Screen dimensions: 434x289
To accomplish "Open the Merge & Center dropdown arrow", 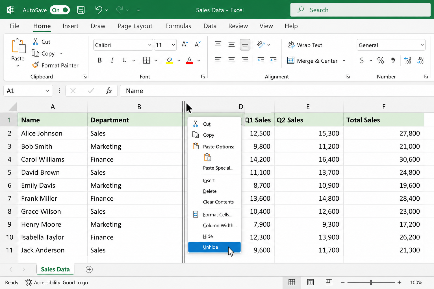I will [344, 61].
